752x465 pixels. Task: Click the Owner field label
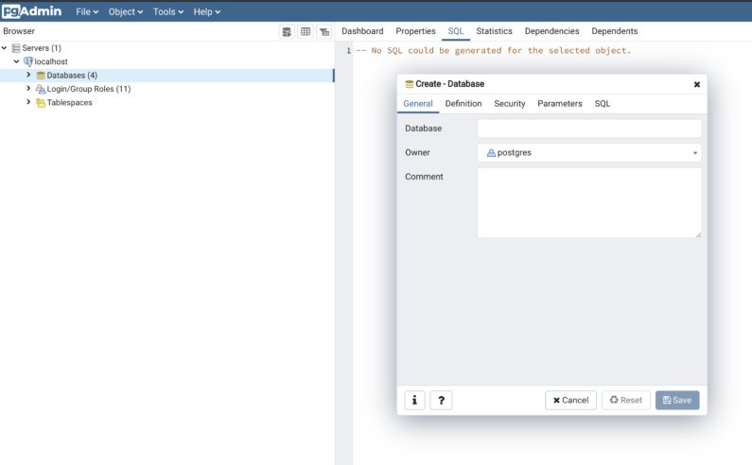click(417, 152)
